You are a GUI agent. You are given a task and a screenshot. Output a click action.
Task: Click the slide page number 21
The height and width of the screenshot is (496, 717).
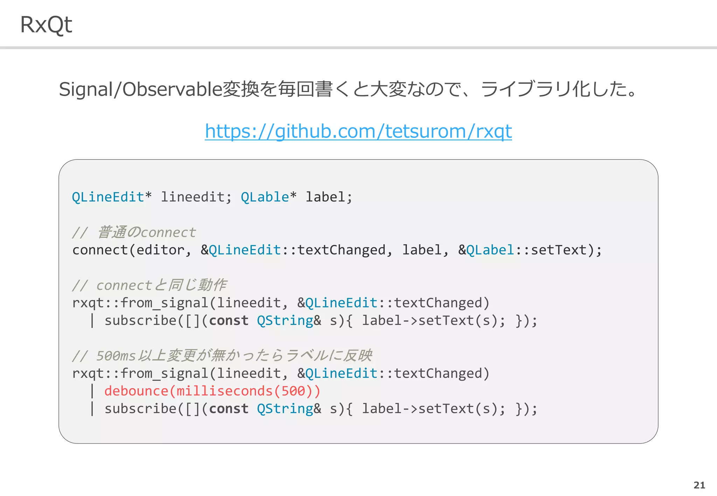pyautogui.click(x=699, y=485)
